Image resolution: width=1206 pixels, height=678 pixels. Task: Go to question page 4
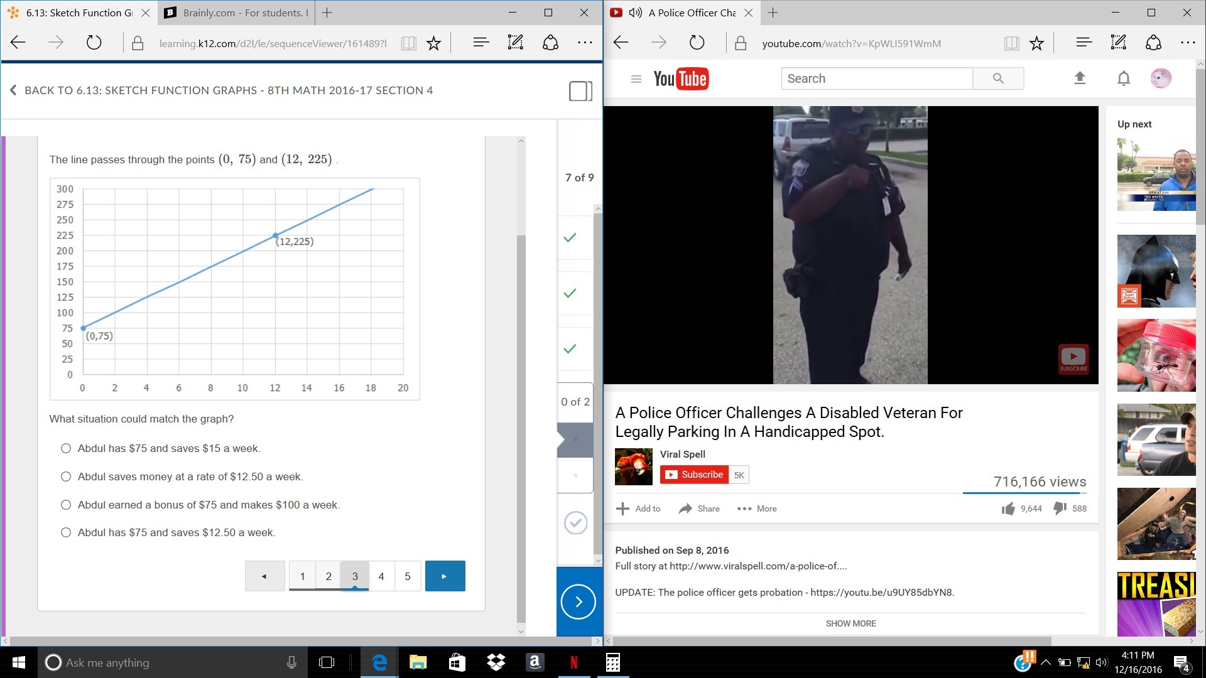[x=381, y=576]
